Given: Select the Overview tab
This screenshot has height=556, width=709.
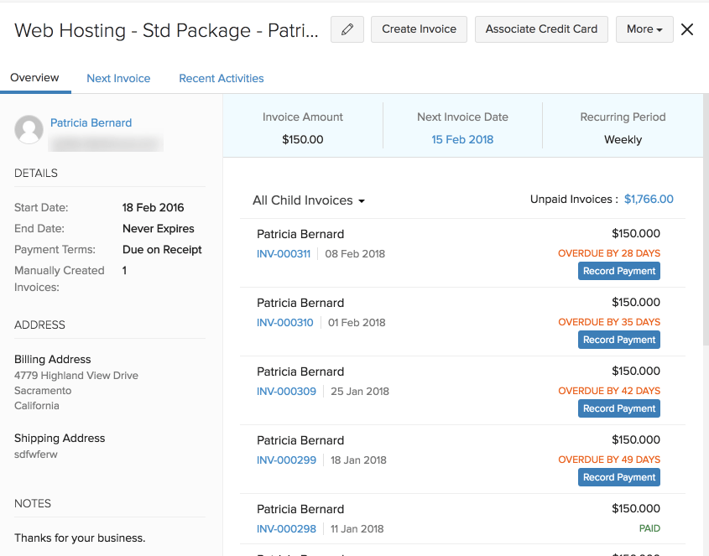Looking at the screenshot, I should click(x=34, y=78).
